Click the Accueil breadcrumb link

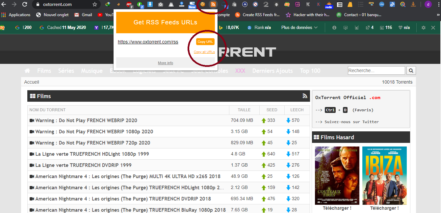coord(32,82)
